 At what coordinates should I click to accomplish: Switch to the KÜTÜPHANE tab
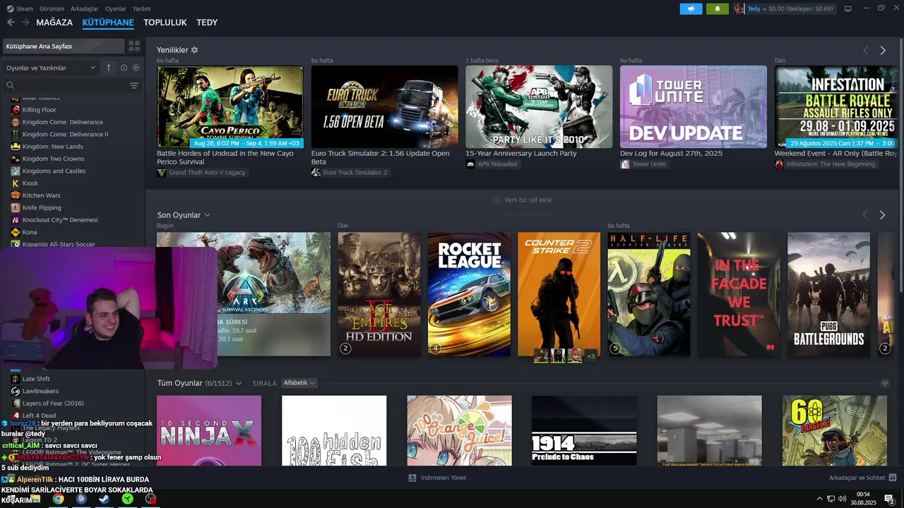108,23
